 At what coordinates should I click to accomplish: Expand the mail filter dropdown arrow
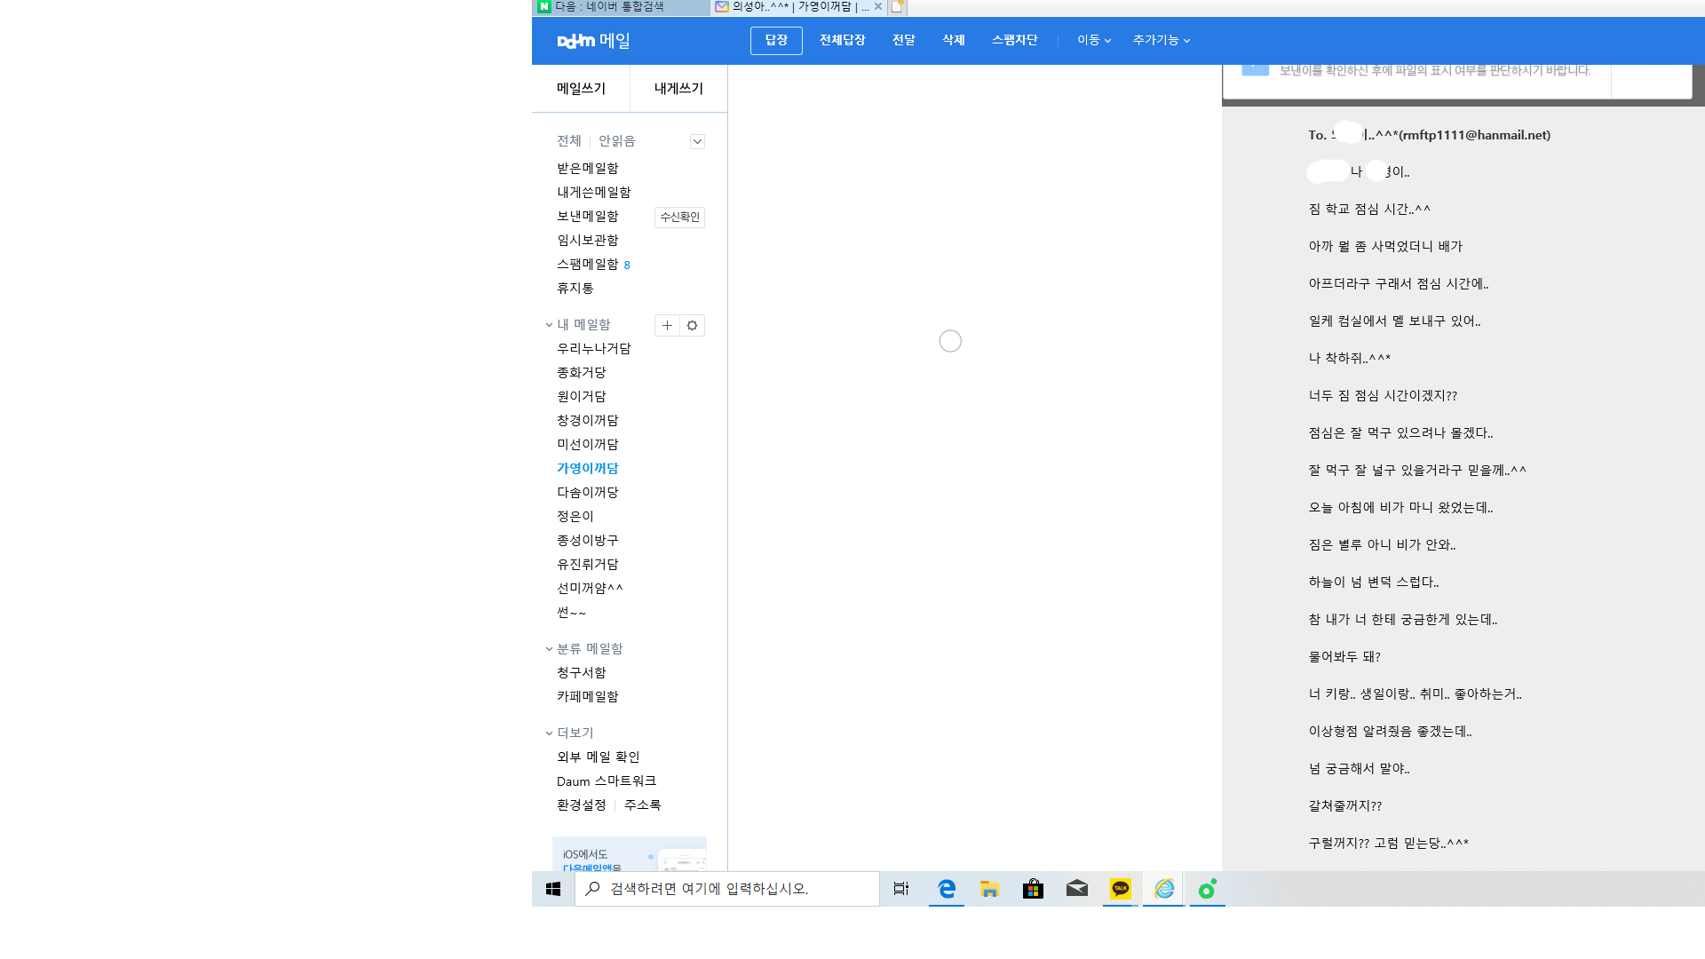click(697, 141)
